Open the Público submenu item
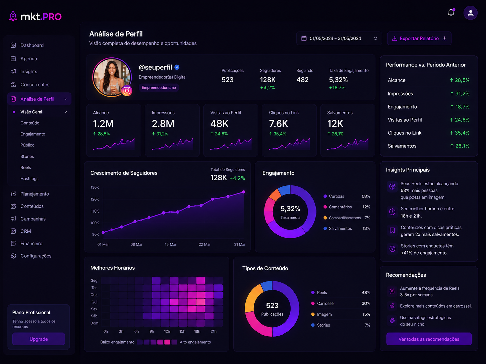Image resolution: width=486 pixels, height=364 pixels. 28,145
